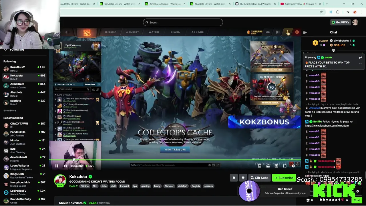366x206 pixels.
Task: Expand the pinned message chevron
Action: [360, 64]
